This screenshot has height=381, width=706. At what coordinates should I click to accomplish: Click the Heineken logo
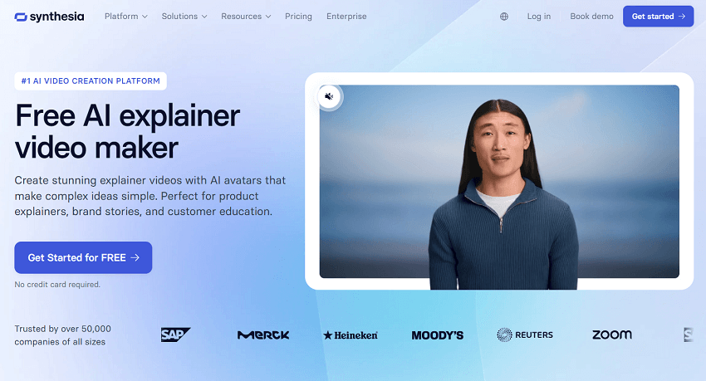tap(351, 335)
